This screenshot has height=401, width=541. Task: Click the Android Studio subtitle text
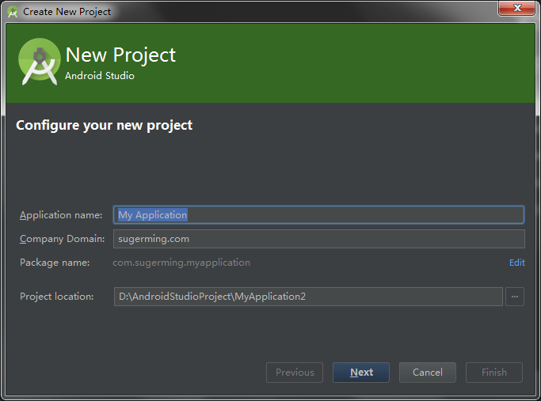pyautogui.click(x=100, y=76)
